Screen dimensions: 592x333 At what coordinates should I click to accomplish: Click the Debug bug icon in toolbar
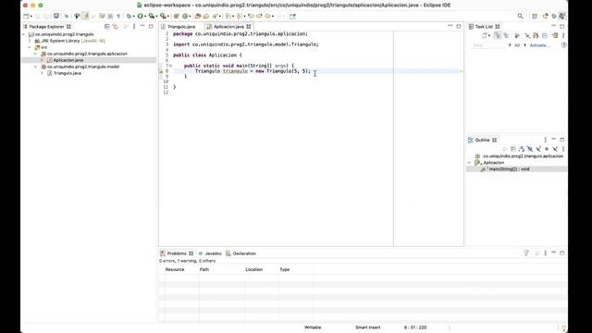(x=129, y=17)
